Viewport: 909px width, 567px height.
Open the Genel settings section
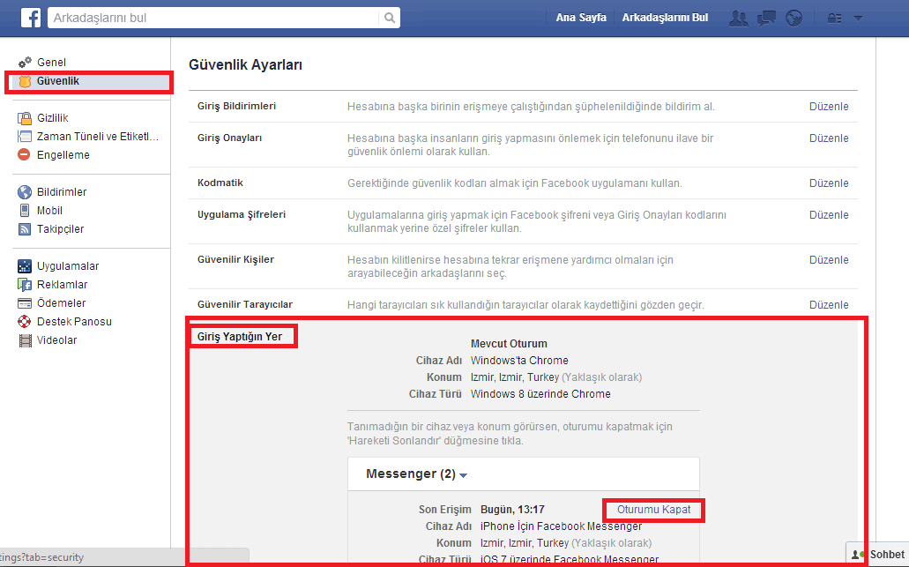pyautogui.click(x=52, y=62)
